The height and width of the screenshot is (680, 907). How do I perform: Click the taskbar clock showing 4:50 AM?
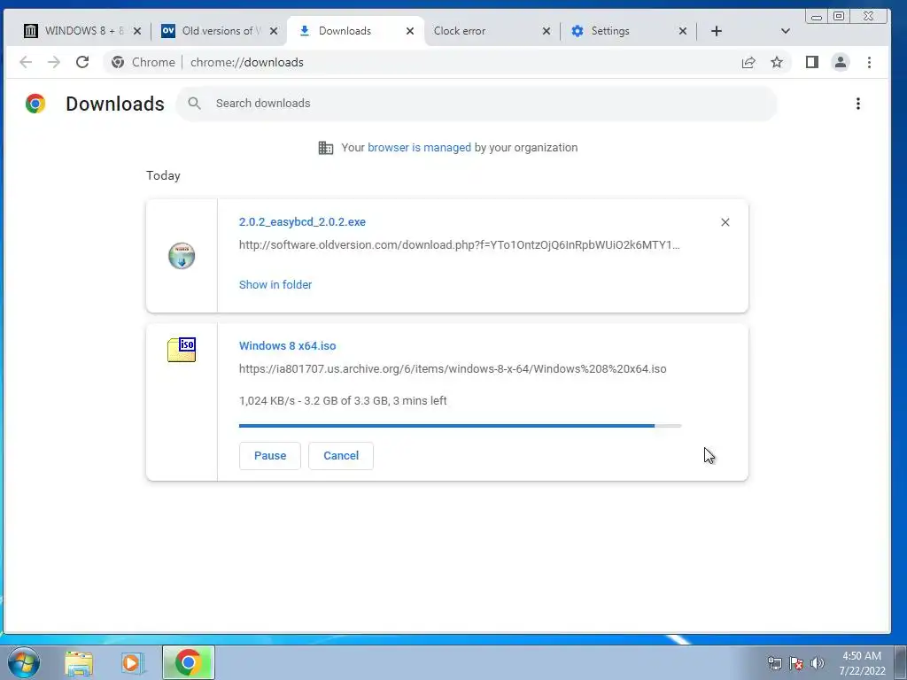862,663
